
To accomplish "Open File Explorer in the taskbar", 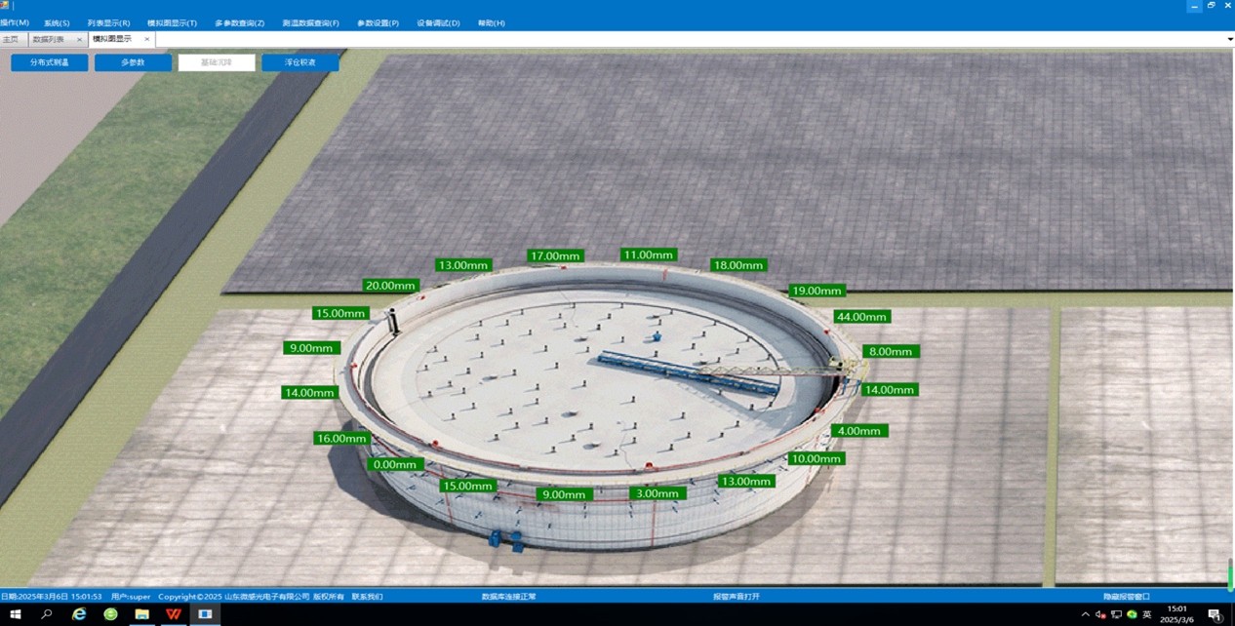I will point(141,614).
